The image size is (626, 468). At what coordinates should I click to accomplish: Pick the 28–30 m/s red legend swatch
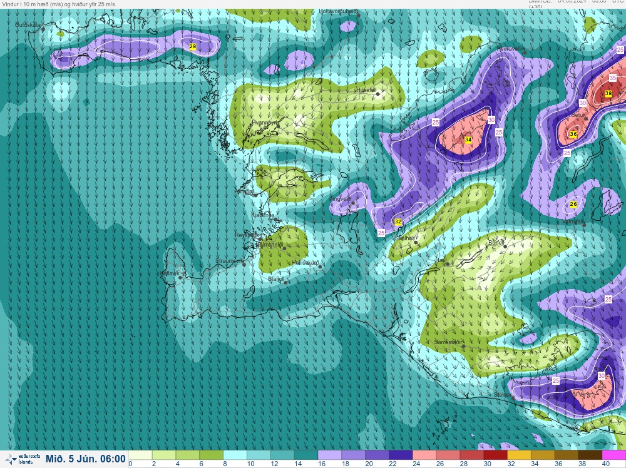click(x=472, y=455)
